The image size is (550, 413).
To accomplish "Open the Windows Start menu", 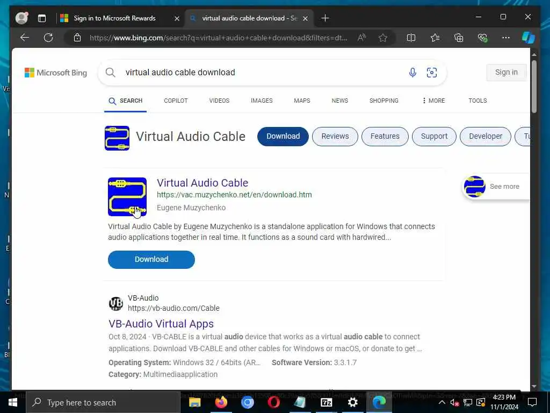I will click(x=13, y=402).
